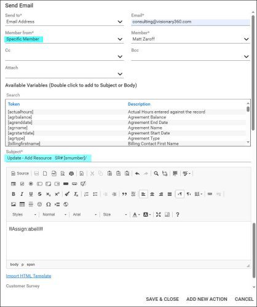Viewport: 257px width, 307px height.
Task: Open the Find magnifier icon
Action: 156,174
